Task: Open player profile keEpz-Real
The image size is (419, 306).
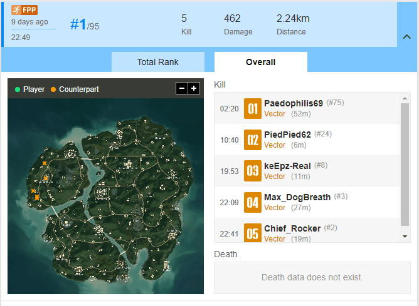Action: point(287,166)
